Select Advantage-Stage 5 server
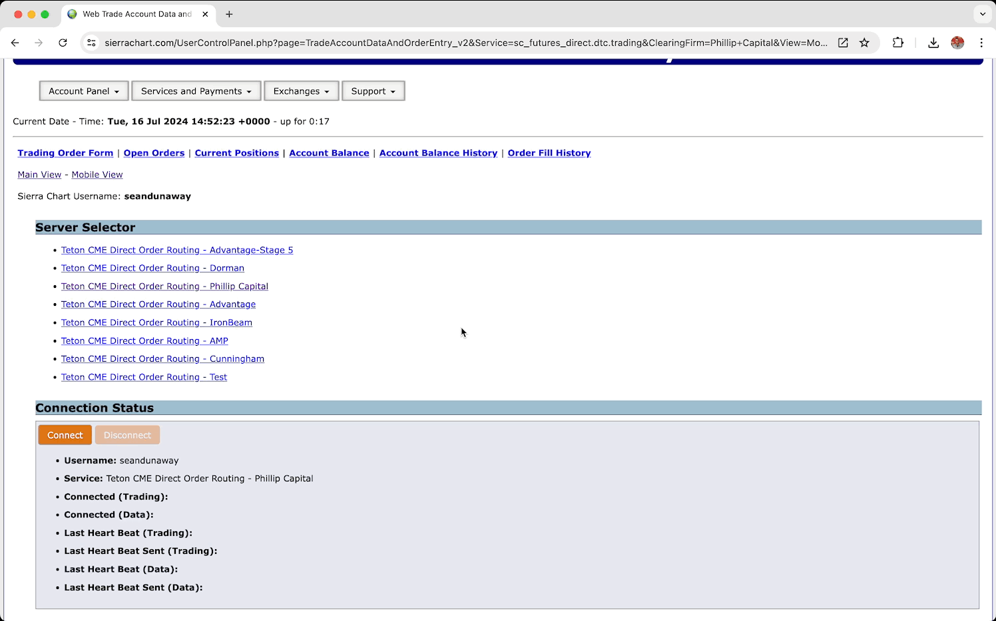 [177, 250]
